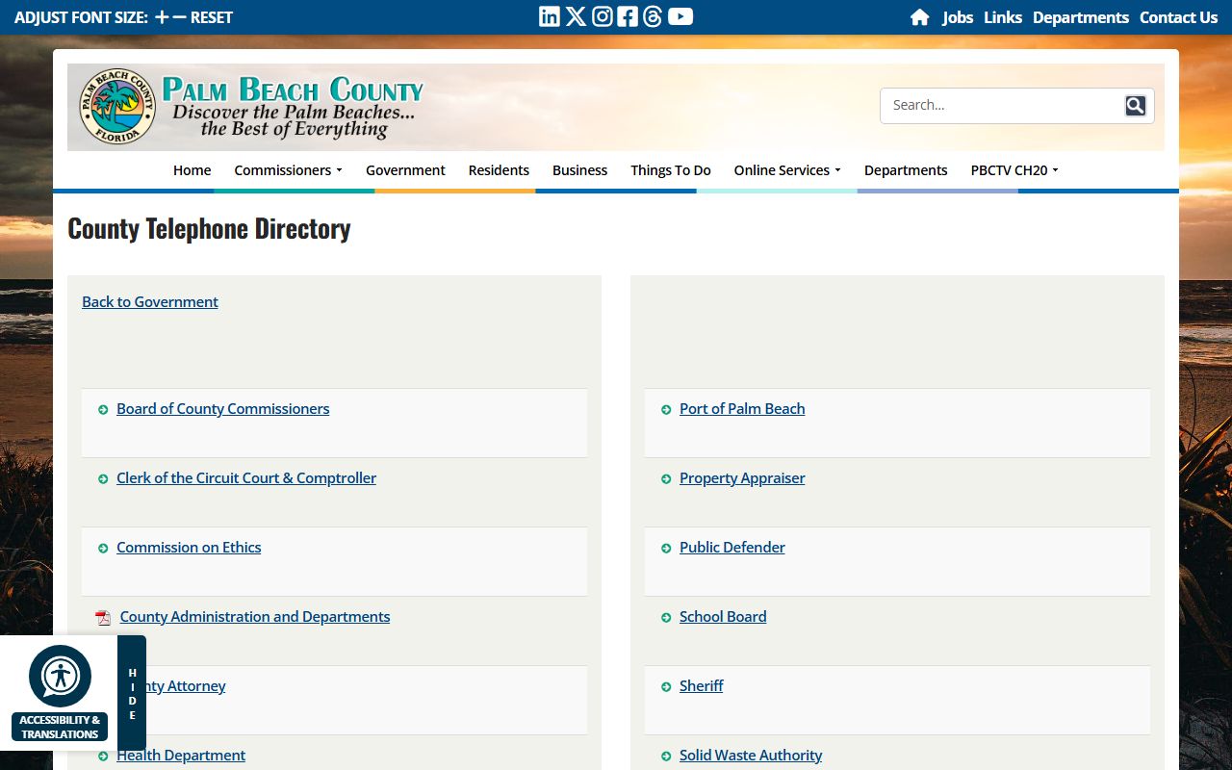Click arrow icon beside Commission on Ethics
The height and width of the screenshot is (770, 1232).
pos(103,549)
